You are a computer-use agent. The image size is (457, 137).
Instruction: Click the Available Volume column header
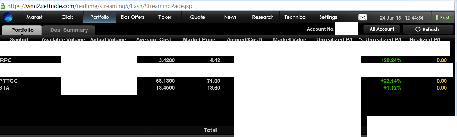63,39
